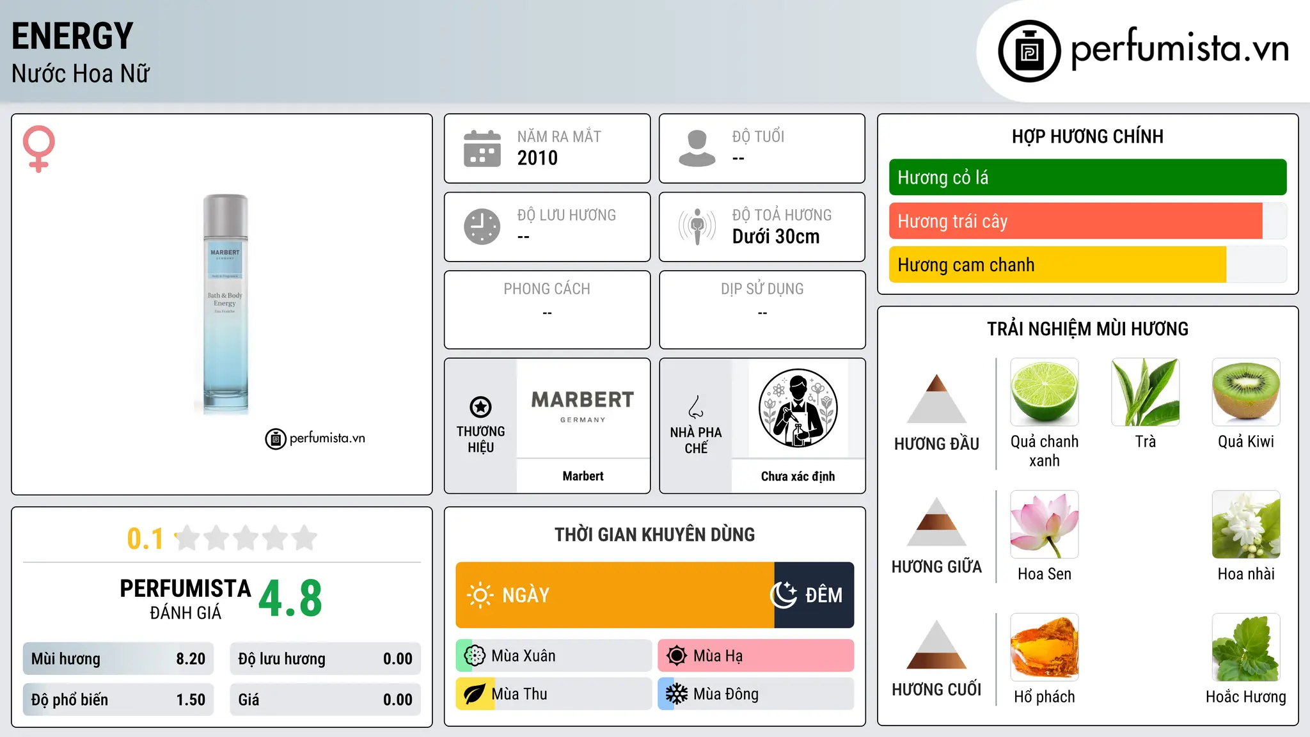
Task: Click the flower icon for Mùa Xuân
Action: click(475, 656)
